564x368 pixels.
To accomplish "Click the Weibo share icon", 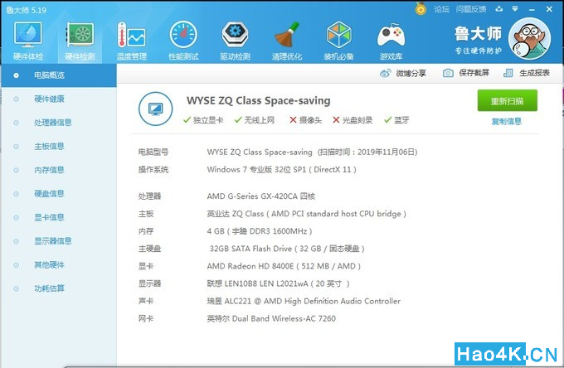I will click(x=385, y=73).
